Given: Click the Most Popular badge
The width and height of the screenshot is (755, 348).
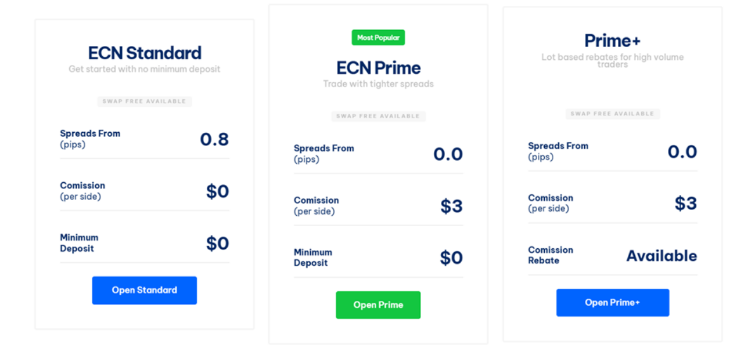Looking at the screenshot, I should point(378,38).
